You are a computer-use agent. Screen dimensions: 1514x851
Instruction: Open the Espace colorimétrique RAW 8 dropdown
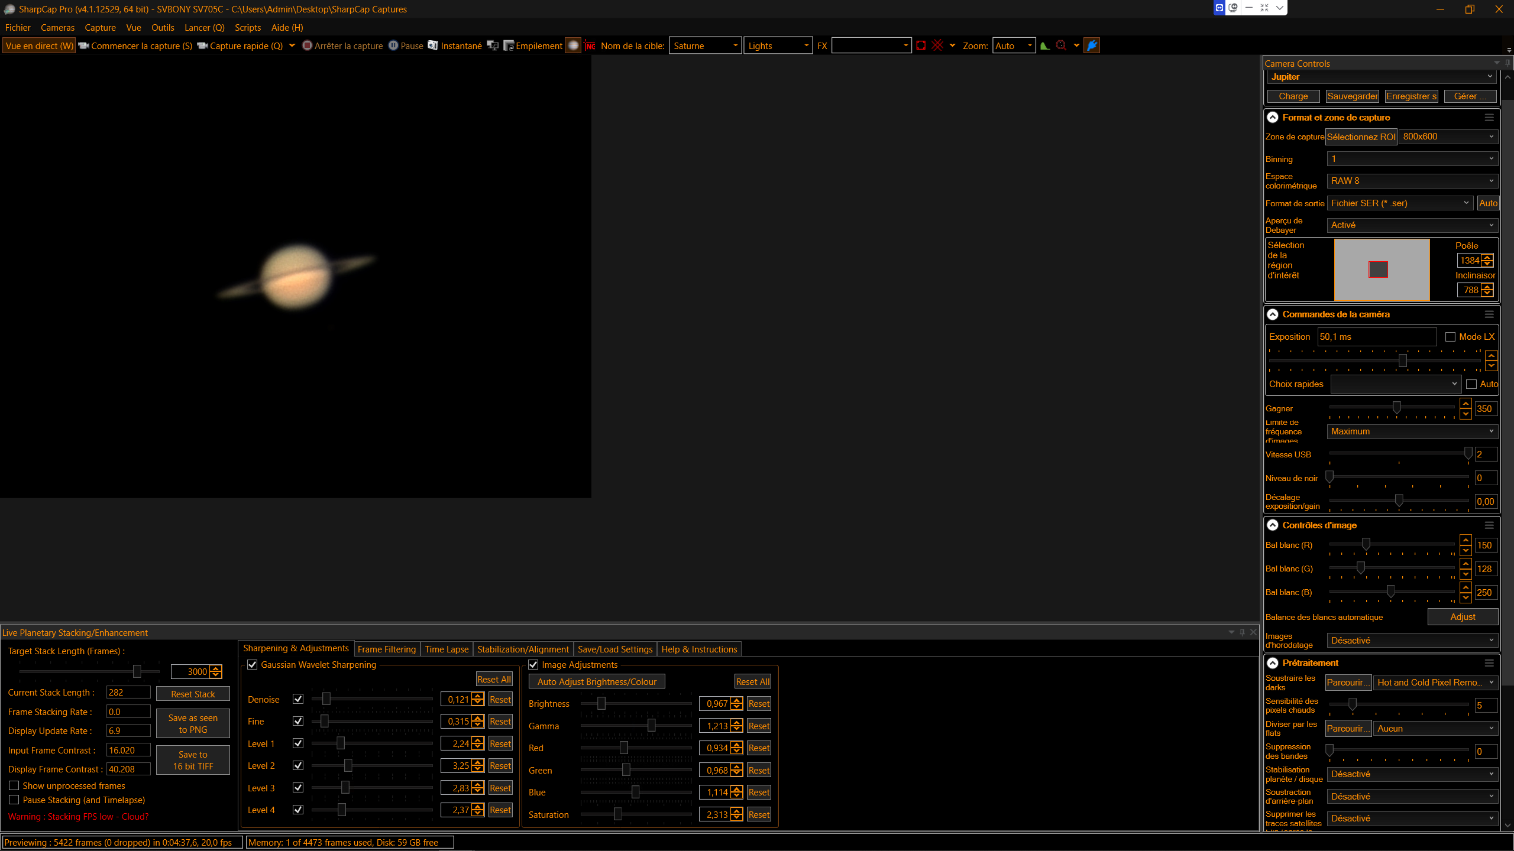click(1412, 181)
